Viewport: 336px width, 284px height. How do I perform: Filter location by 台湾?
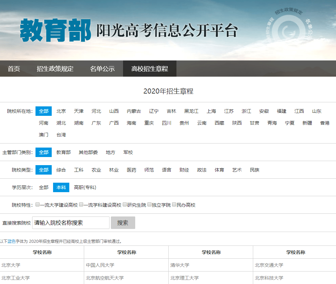(x=61, y=135)
